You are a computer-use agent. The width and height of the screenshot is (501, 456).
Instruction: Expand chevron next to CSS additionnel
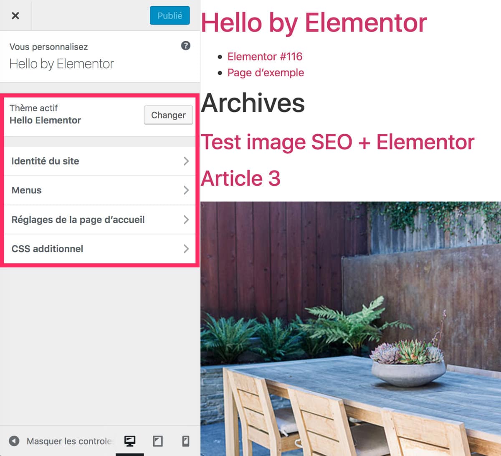[186, 249]
